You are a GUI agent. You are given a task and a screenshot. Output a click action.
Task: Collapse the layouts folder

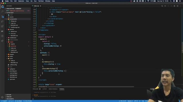tap(7, 29)
